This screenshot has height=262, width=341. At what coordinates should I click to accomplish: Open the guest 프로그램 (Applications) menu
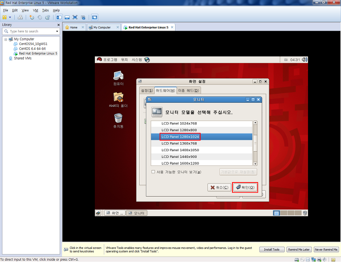110,60
